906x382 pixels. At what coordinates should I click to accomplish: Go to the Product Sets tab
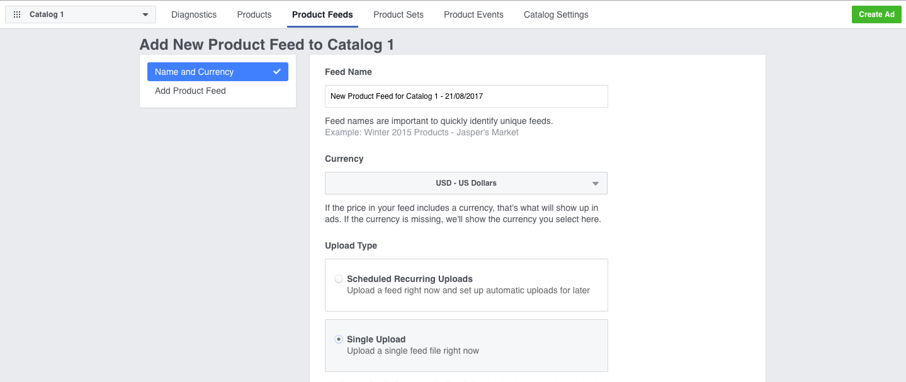(x=399, y=14)
